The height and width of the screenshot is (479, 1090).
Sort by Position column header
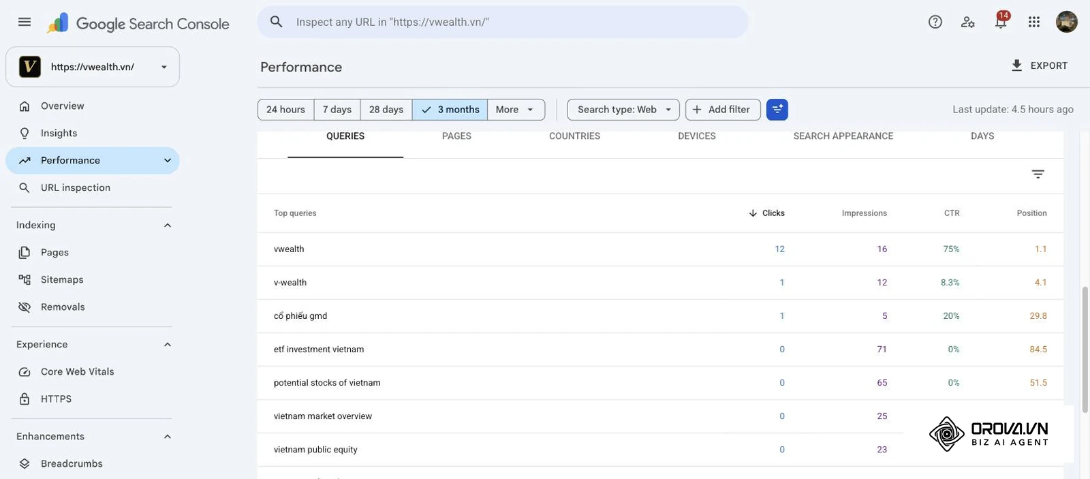click(1031, 213)
